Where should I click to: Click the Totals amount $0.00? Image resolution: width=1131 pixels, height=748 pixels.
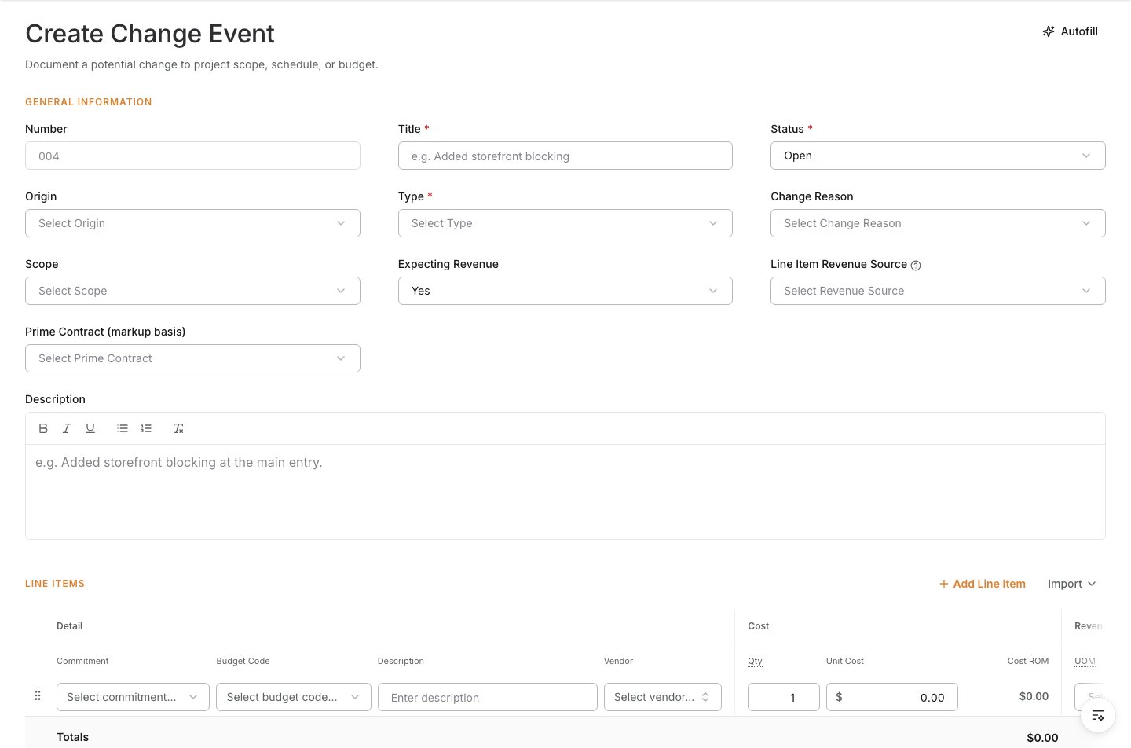1042,738
